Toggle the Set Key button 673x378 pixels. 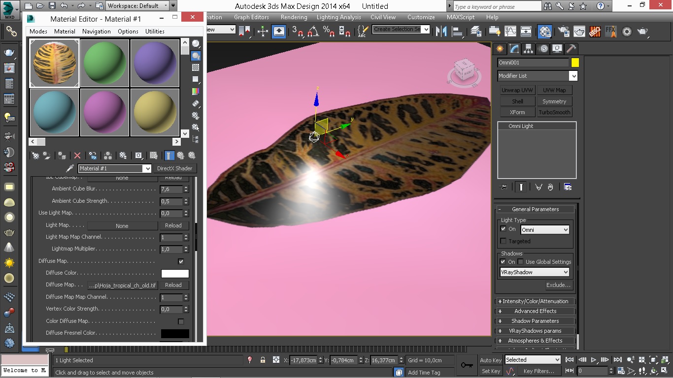click(x=491, y=371)
